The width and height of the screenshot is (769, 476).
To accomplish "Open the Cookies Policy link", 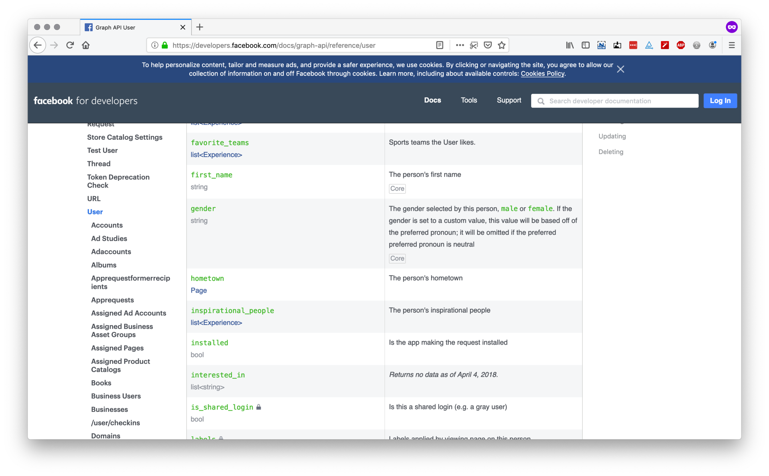I will (x=542, y=74).
